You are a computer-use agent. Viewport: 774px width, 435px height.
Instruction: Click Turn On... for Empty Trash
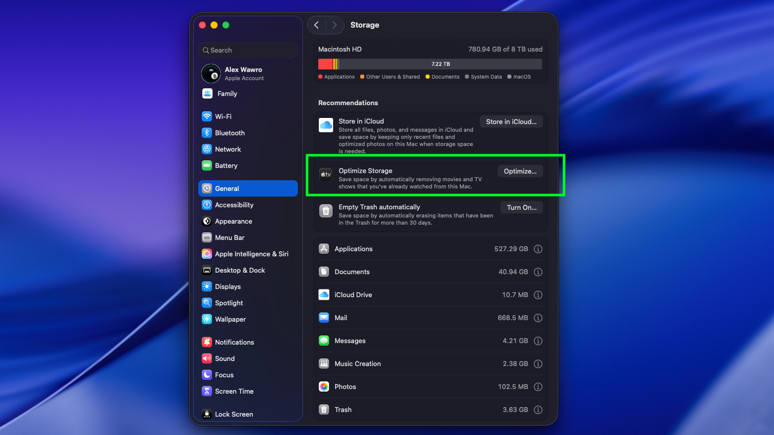tap(522, 207)
